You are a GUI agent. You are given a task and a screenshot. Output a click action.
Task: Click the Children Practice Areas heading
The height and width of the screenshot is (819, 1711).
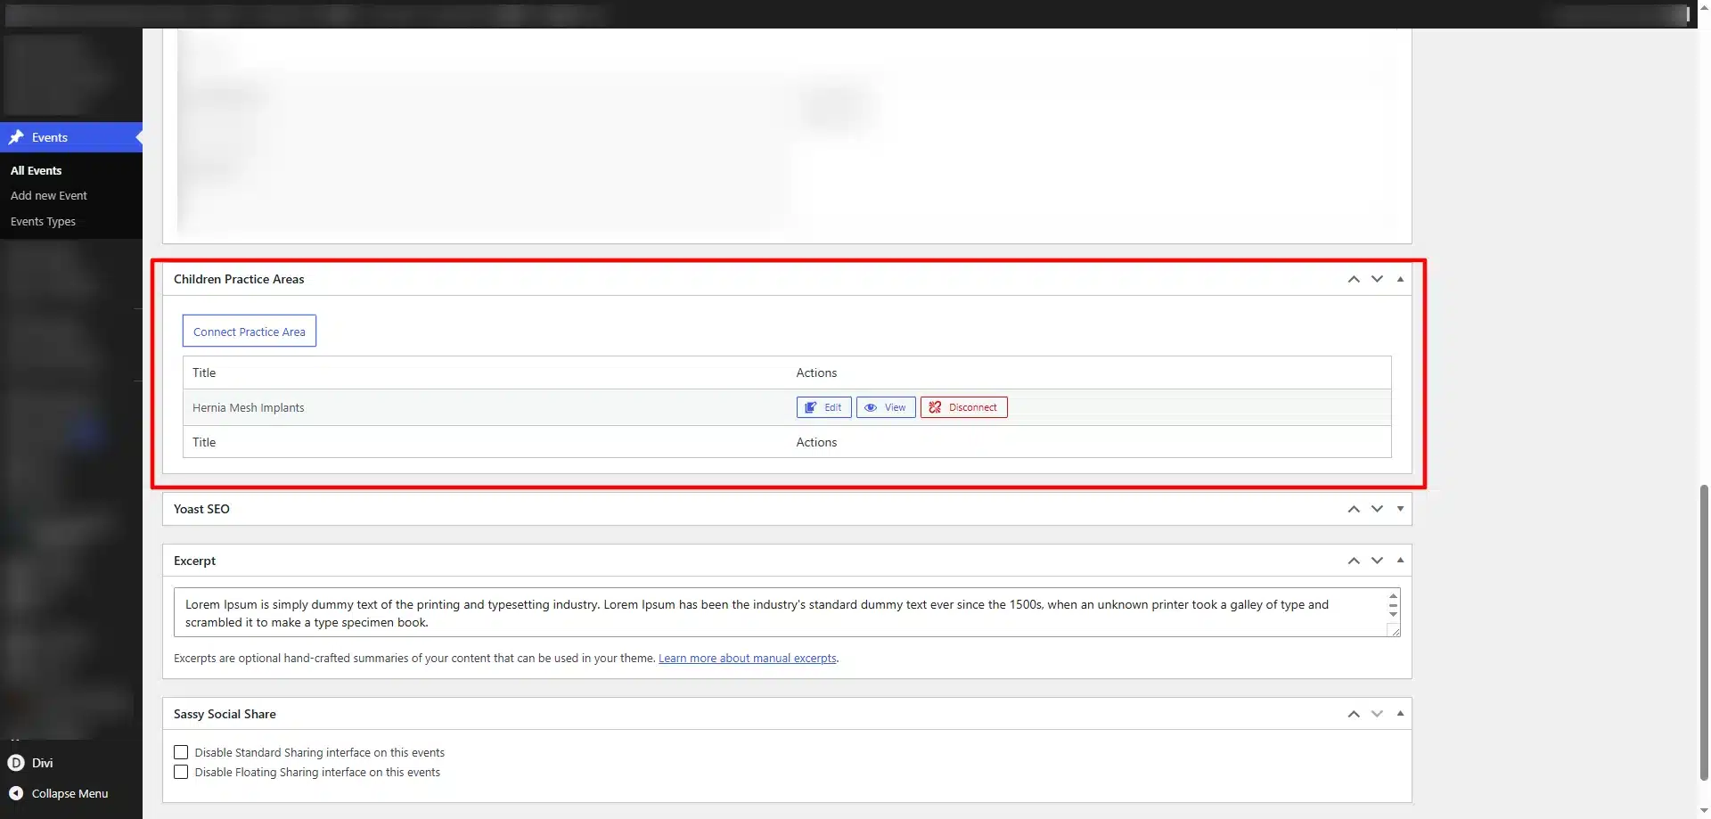point(239,279)
